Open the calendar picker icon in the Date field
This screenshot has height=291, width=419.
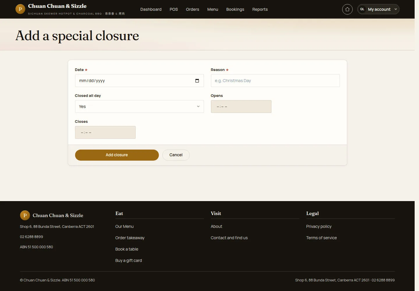197,81
